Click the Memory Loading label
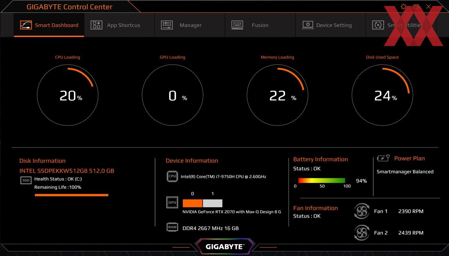This screenshot has height=256, width=449. [277, 57]
